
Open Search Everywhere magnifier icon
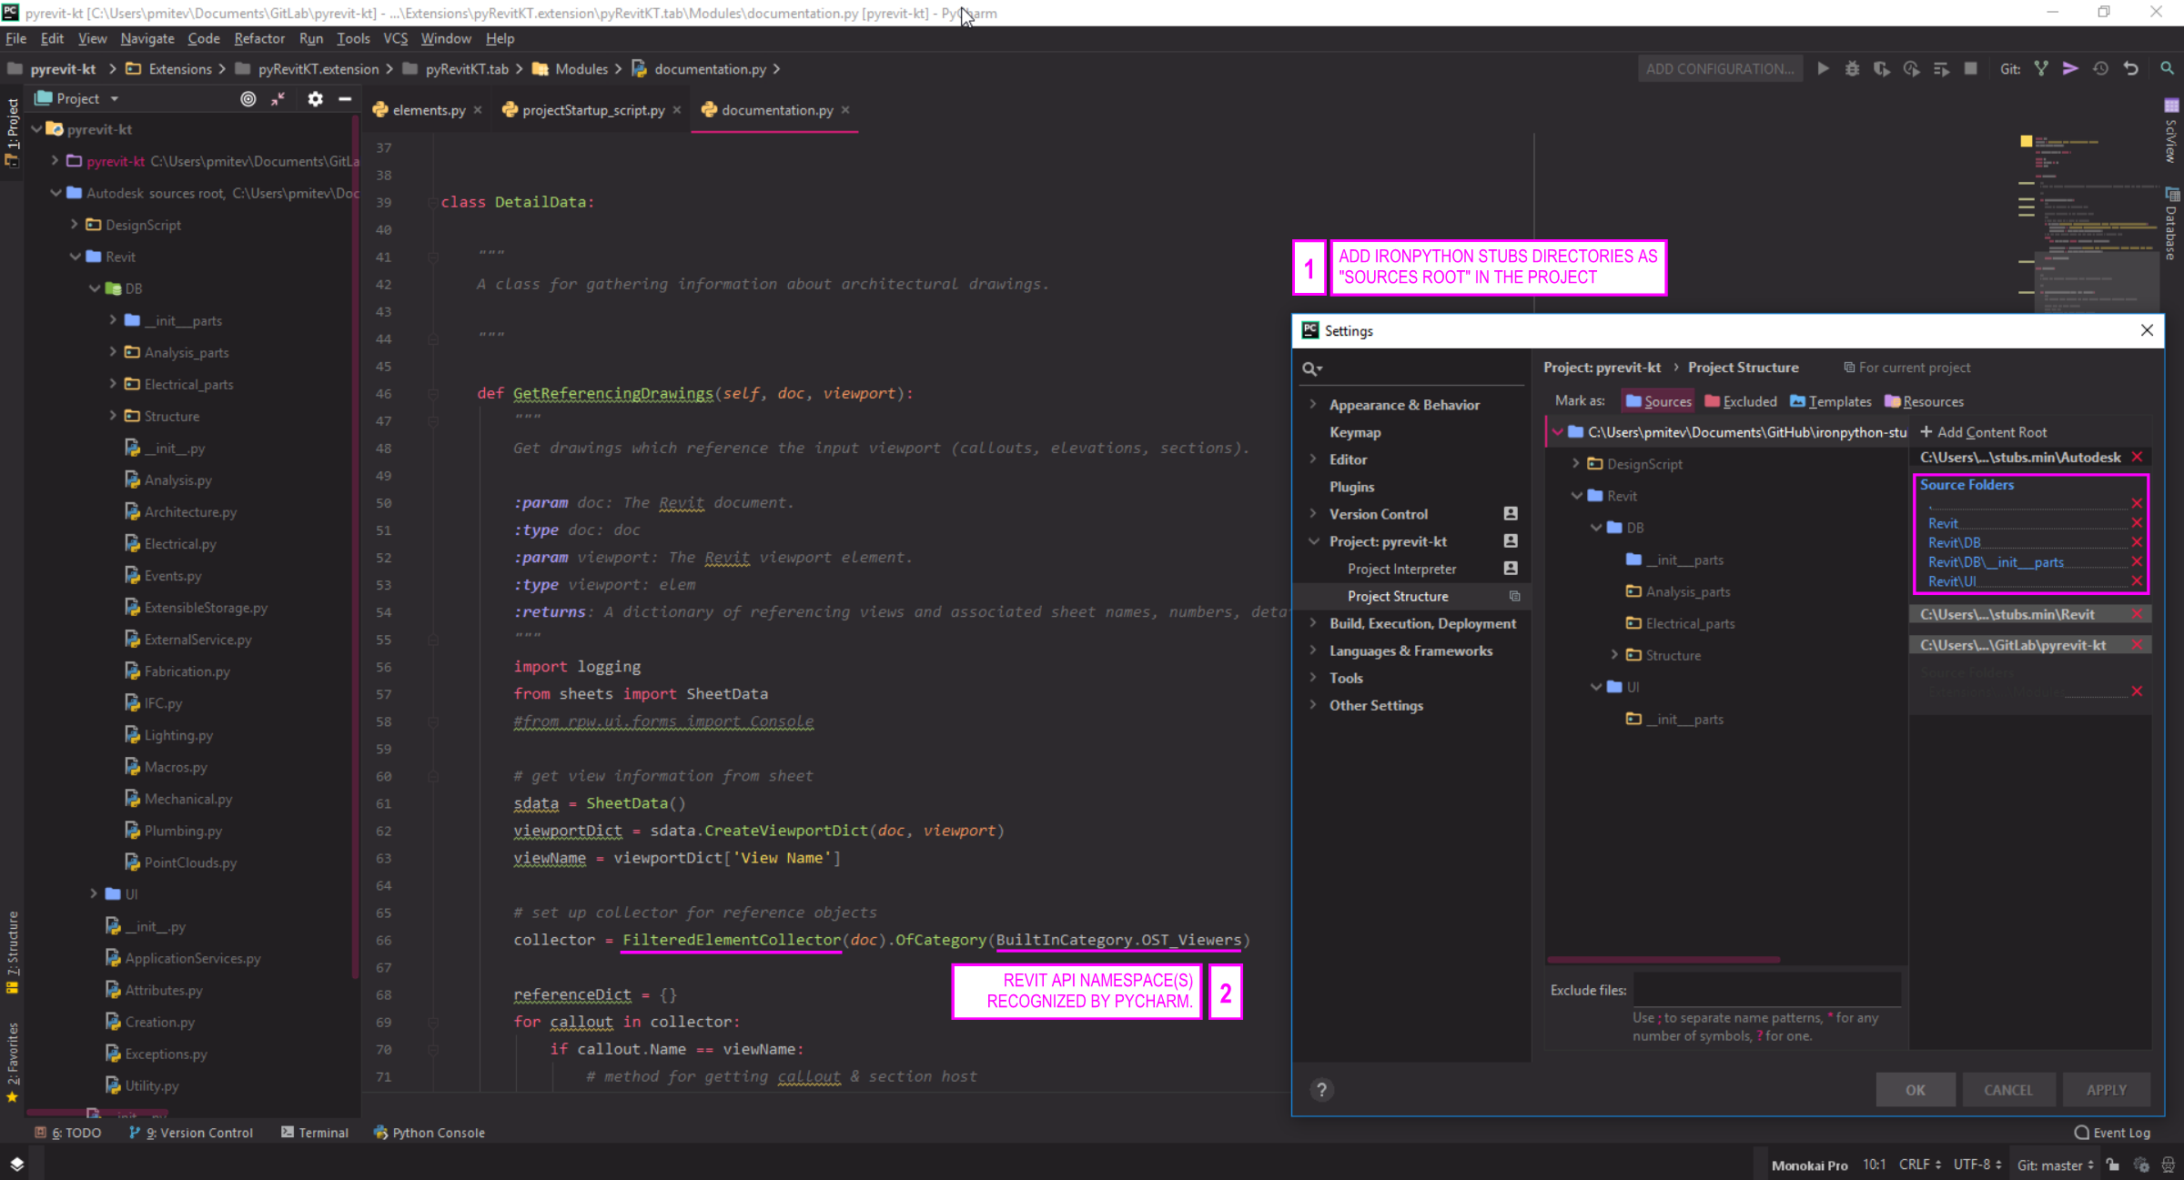tap(2167, 68)
